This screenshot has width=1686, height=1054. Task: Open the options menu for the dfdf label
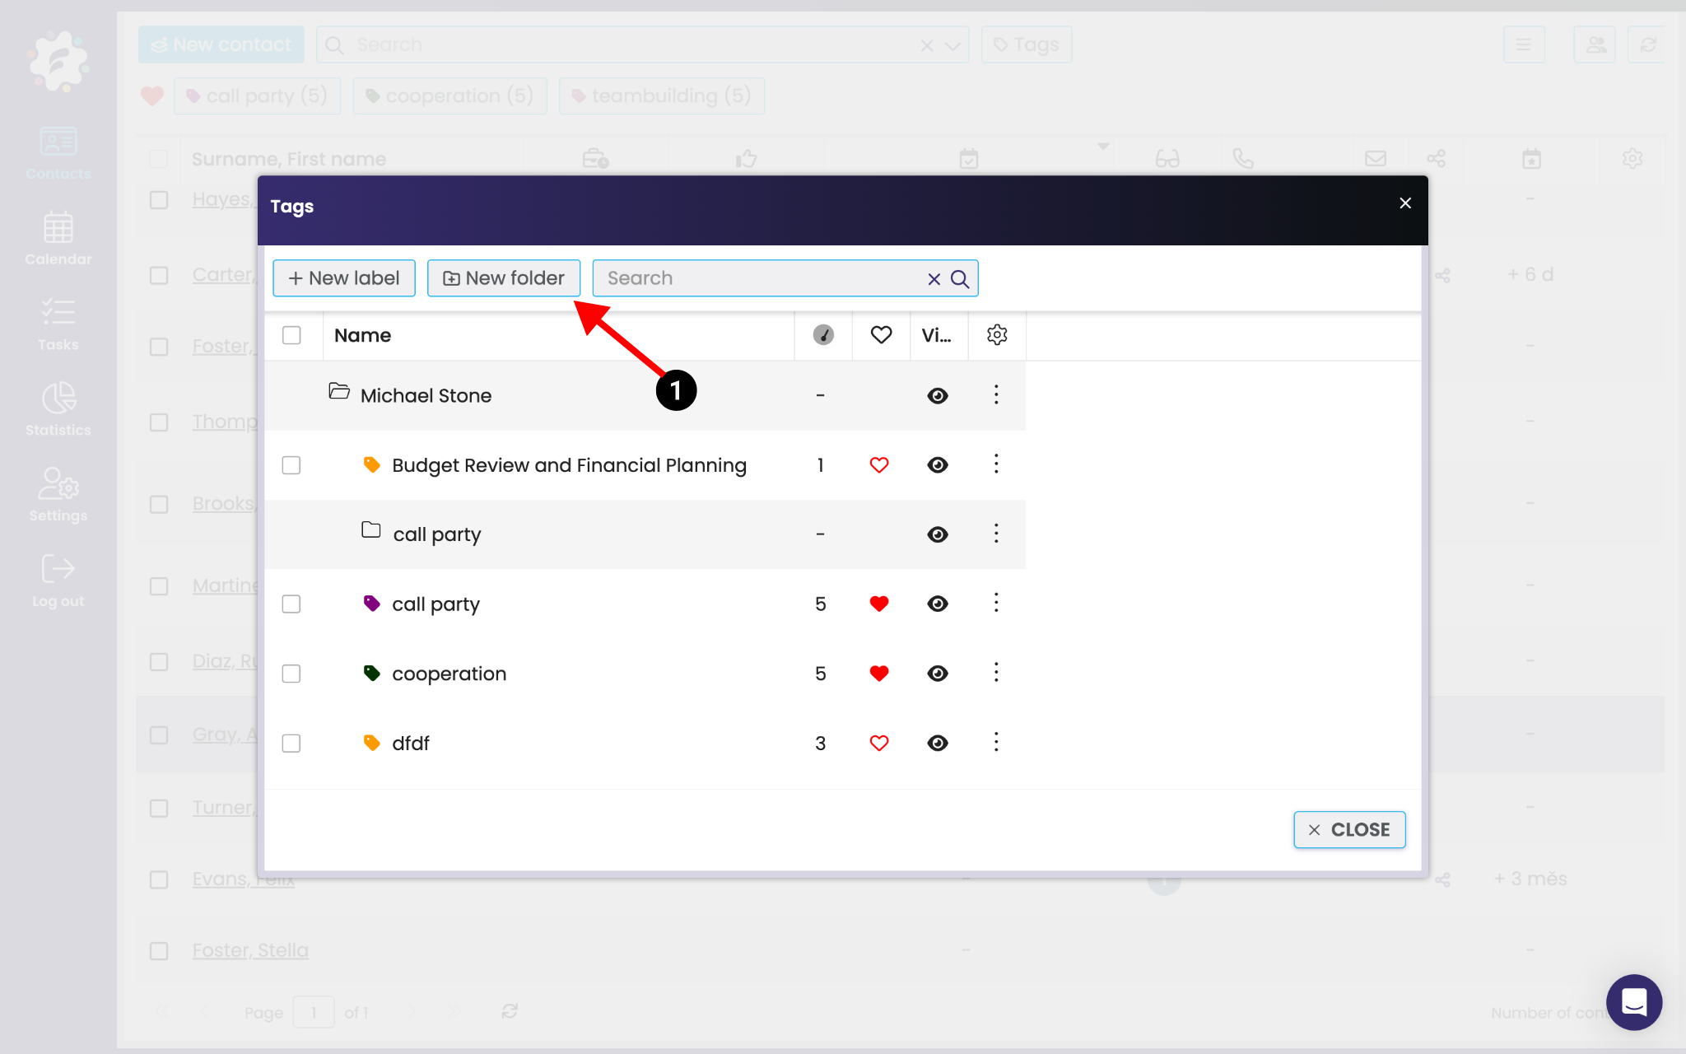[x=996, y=744]
